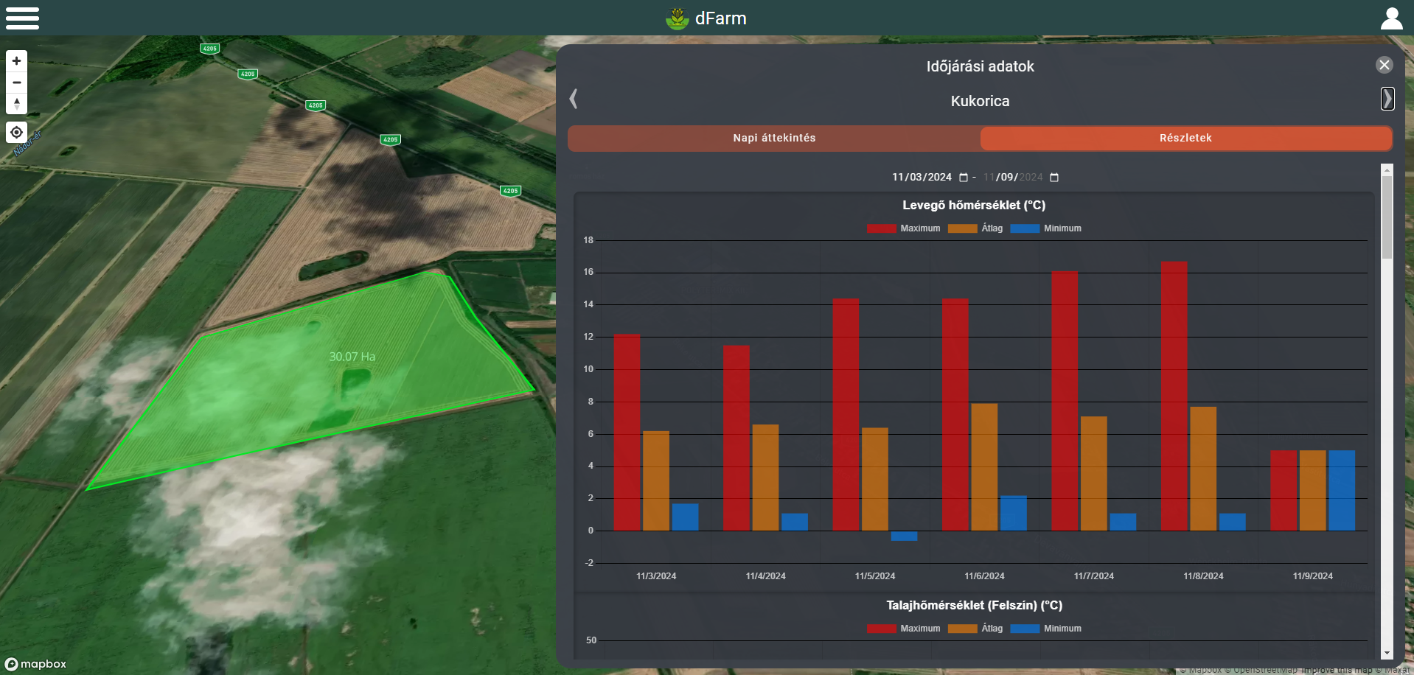Open the user profile icon
The height and width of the screenshot is (675, 1414).
click(x=1391, y=18)
